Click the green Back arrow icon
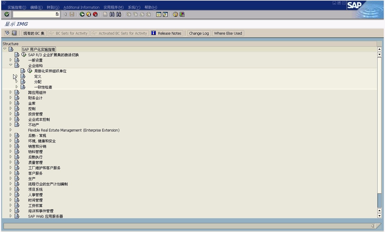This screenshot has width=385, height=232. (82, 14)
